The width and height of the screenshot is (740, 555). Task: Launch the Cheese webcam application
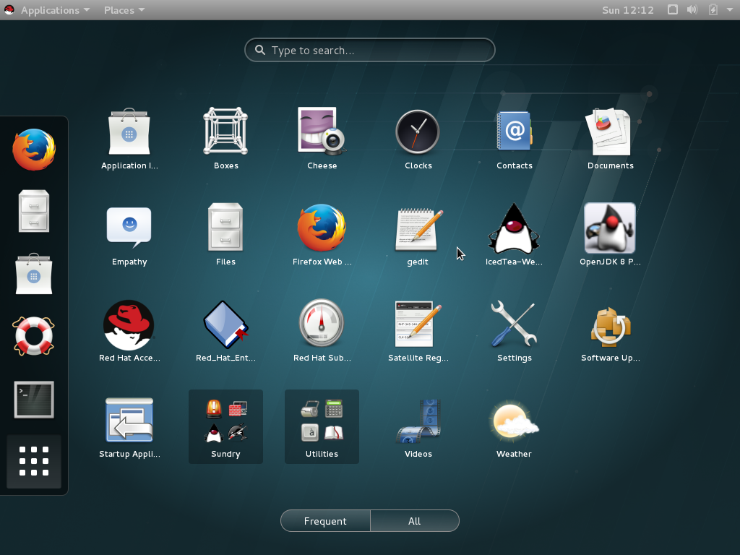(322, 132)
